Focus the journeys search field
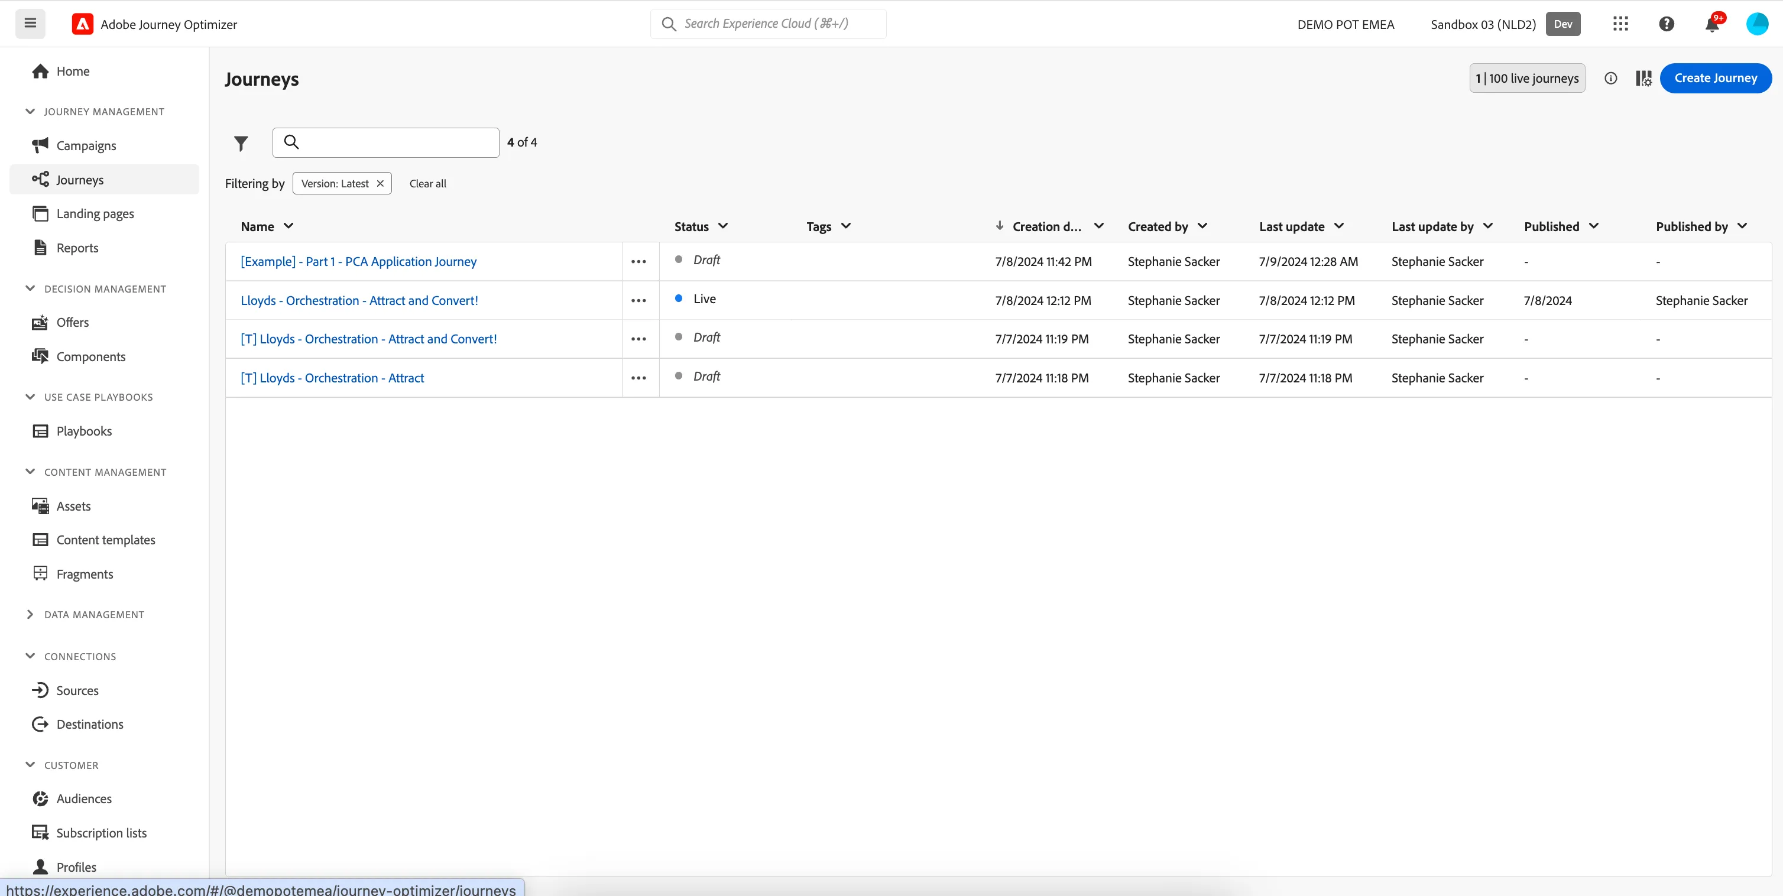This screenshot has height=896, width=1783. coord(385,142)
